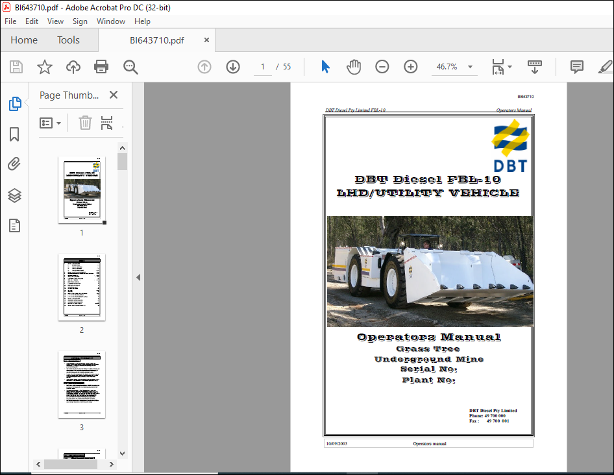Open the Layers sidebar panel
Viewport: 614px width, 475px height.
pyautogui.click(x=14, y=195)
